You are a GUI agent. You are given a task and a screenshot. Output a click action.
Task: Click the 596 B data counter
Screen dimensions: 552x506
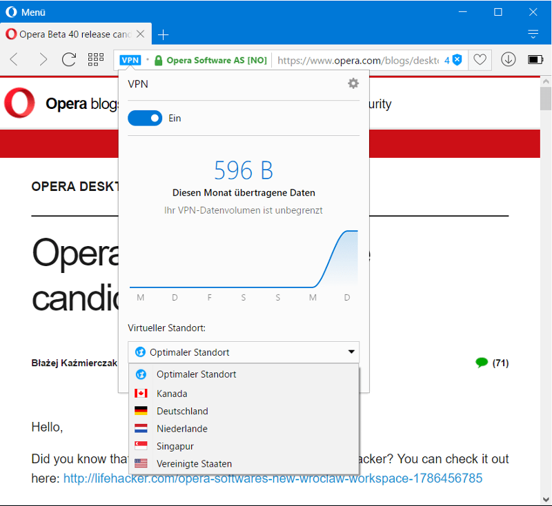[244, 170]
